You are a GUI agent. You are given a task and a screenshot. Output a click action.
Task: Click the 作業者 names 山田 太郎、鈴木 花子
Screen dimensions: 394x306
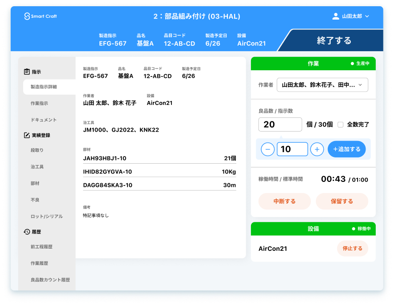(110, 103)
